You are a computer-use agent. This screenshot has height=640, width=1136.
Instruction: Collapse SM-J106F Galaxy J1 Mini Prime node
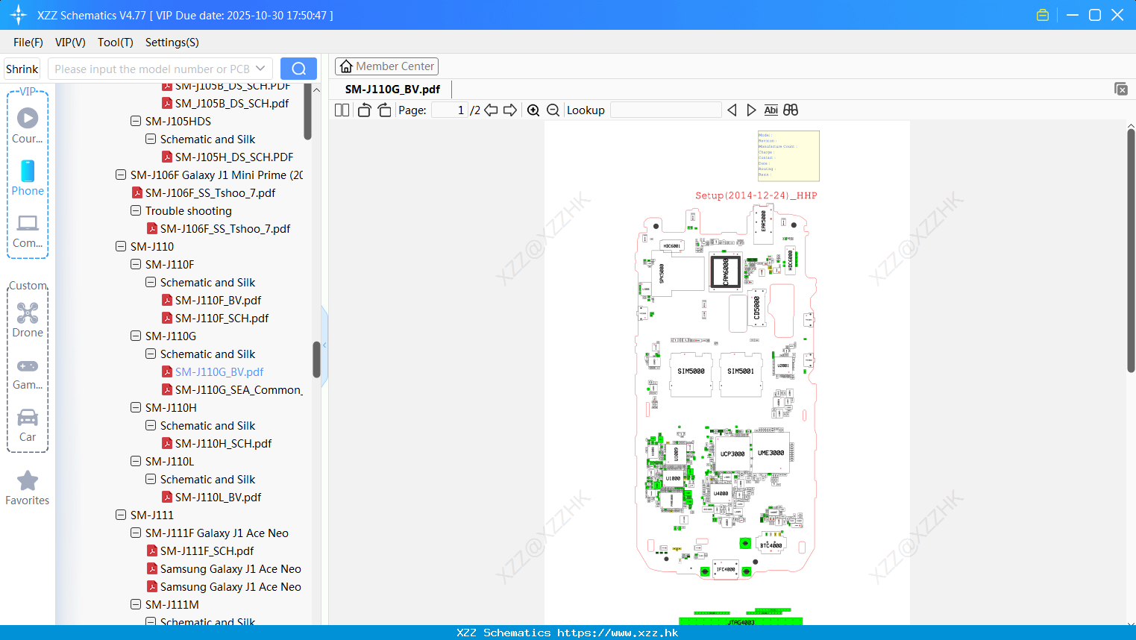(x=121, y=175)
